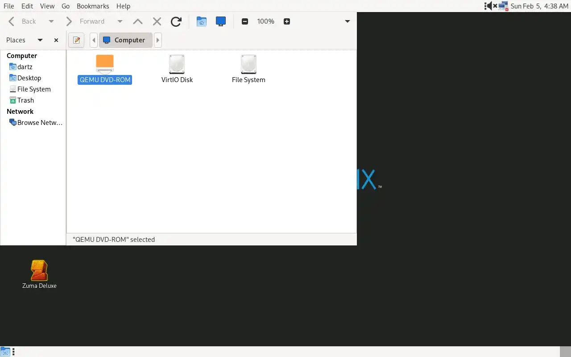Viewport: 571px width, 357px height.
Task: Click the status bar selection text
Action: (x=114, y=240)
